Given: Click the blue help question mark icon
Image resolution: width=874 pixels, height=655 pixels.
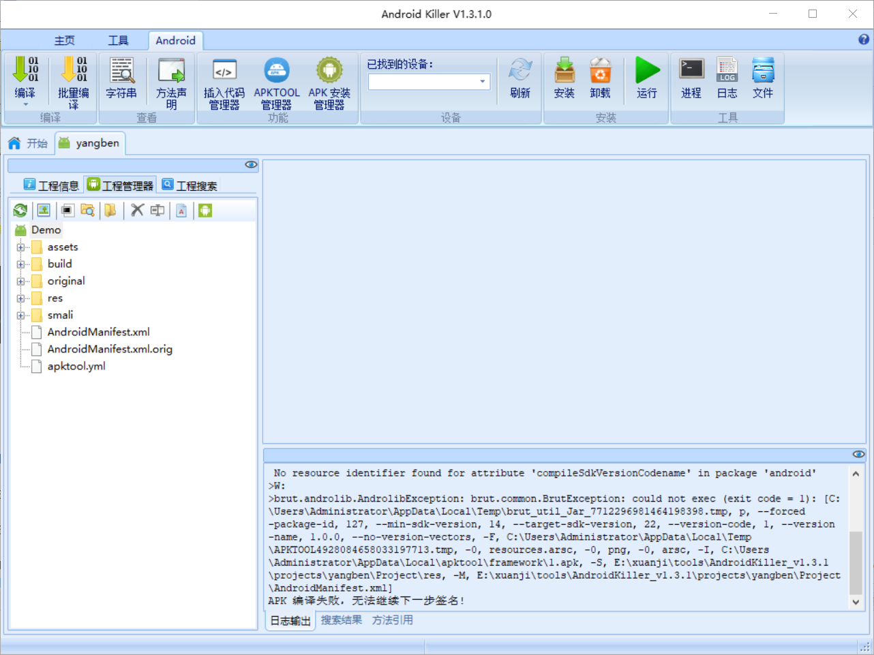Looking at the screenshot, I should (x=864, y=40).
